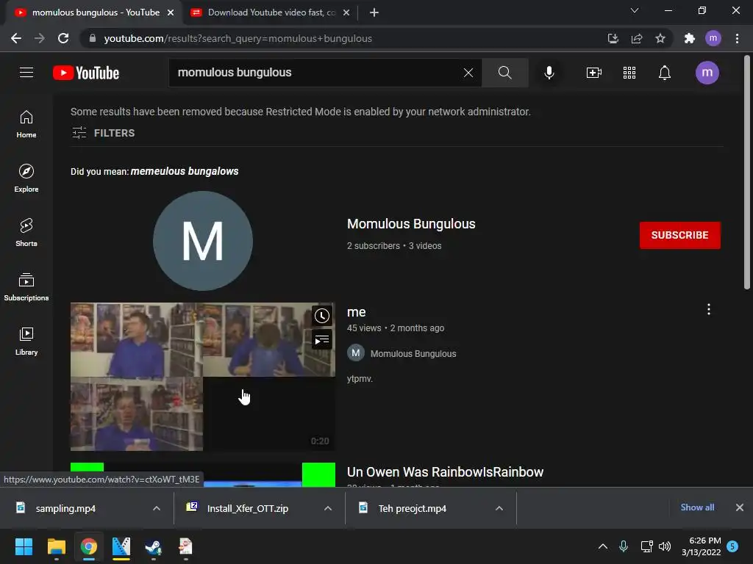
Task: Open Momulous Bungulous uploader under 'me' video
Action: (x=413, y=354)
